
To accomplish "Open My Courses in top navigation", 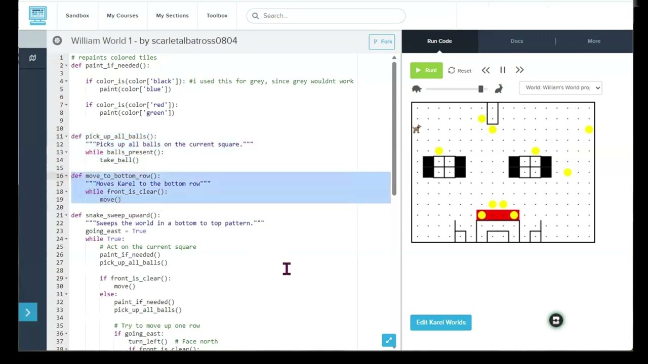I will [x=123, y=16].
